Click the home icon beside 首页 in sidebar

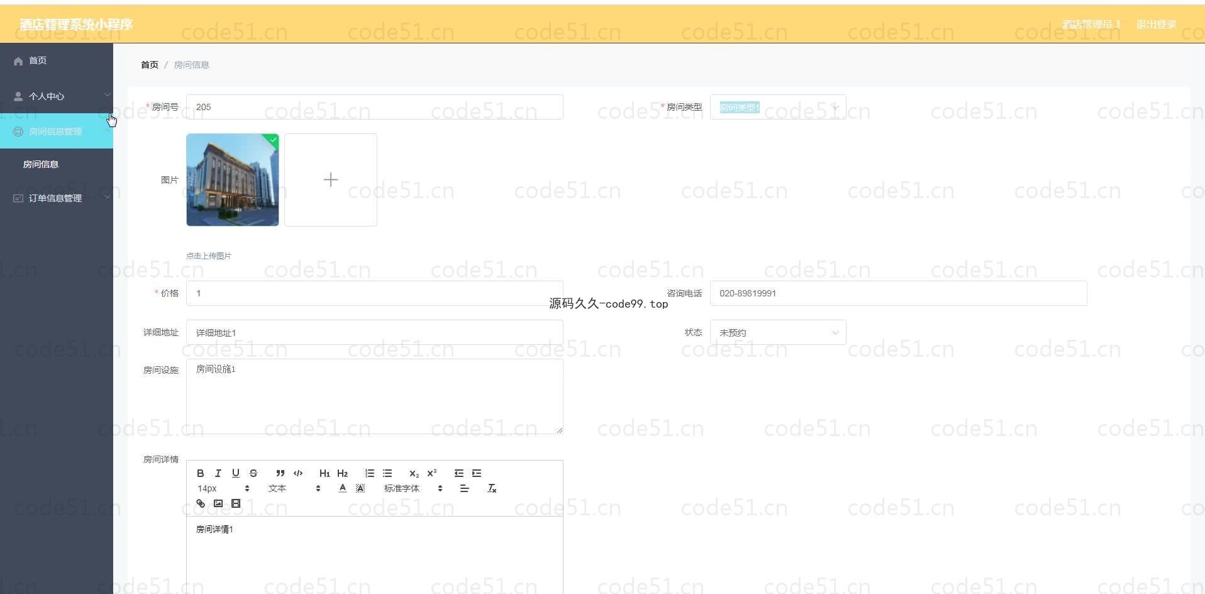point(18,61)
